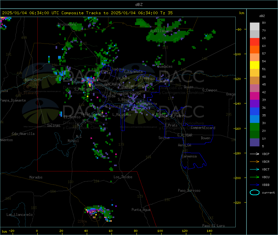The width and height of the screenshot is (278, 235).
Task: Click the Guadales map label
Action: click(165, 66)
